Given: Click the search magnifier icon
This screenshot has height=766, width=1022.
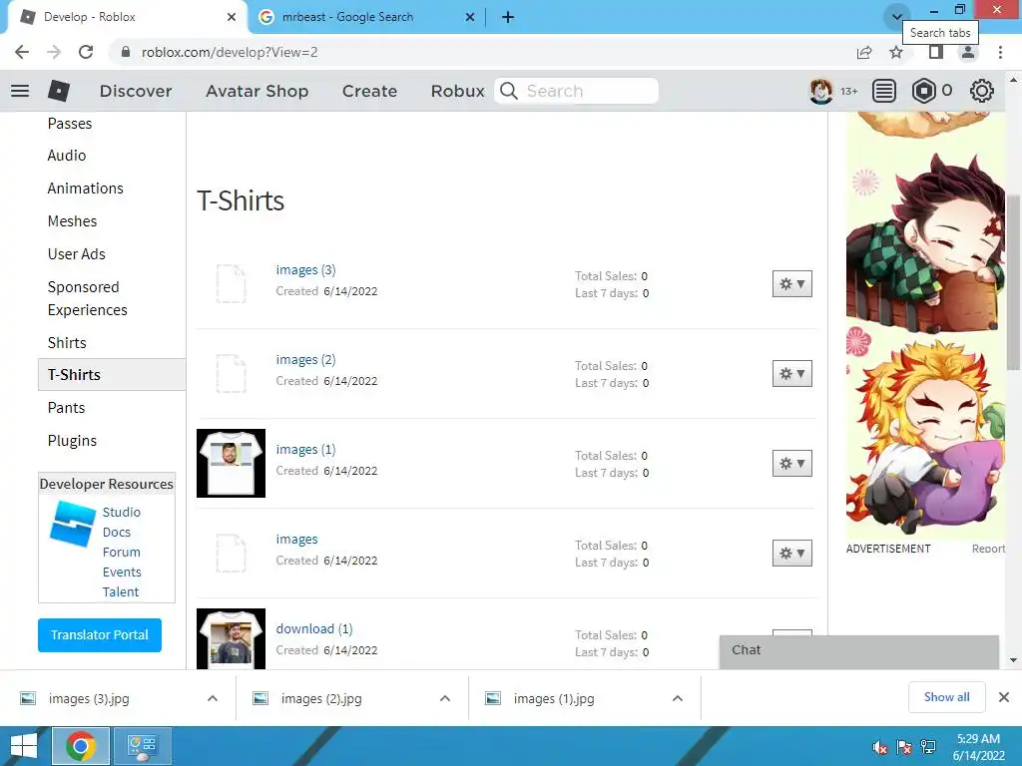Looking at the screenshot, I should [x=509, y=91].
